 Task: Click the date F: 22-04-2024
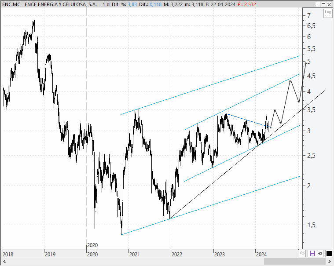pos(220,4)
